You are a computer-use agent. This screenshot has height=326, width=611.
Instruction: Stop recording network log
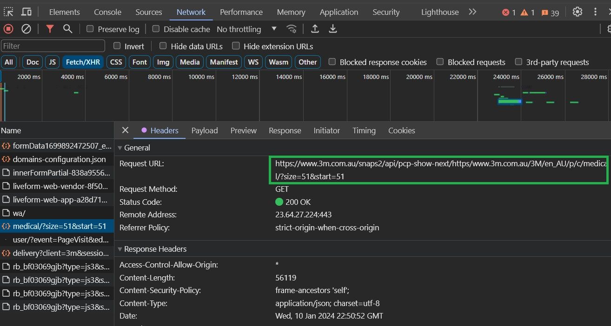8,29
